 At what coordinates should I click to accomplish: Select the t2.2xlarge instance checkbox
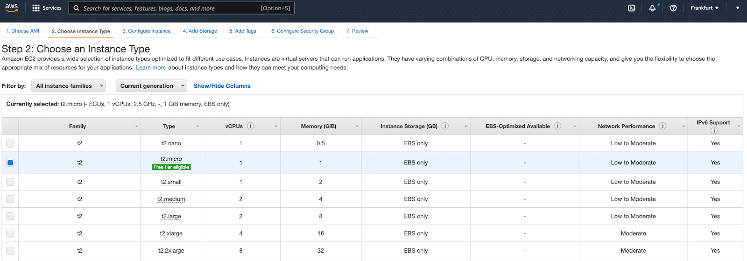pyautogui.click(x=10, y=251)
